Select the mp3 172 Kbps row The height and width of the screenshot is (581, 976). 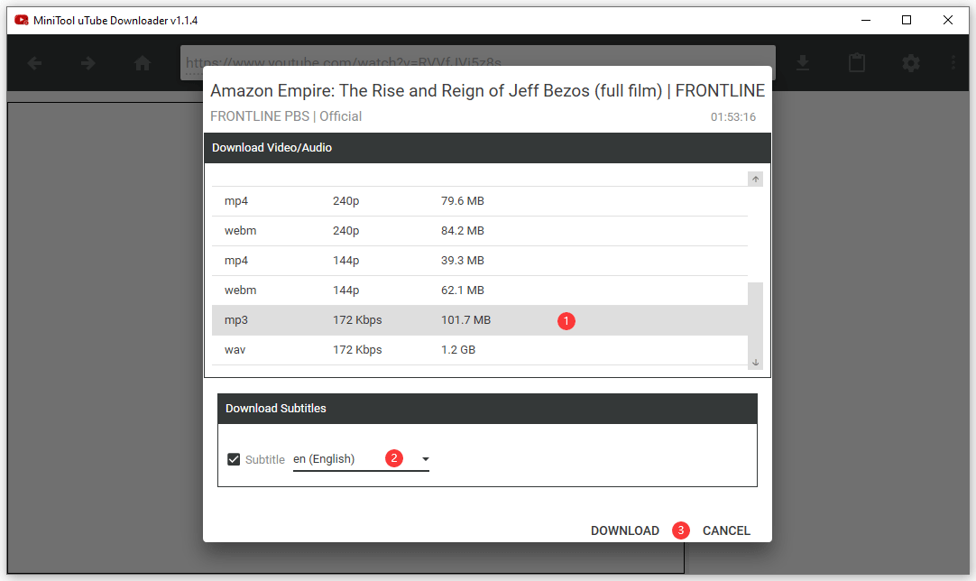pos(479,320)
